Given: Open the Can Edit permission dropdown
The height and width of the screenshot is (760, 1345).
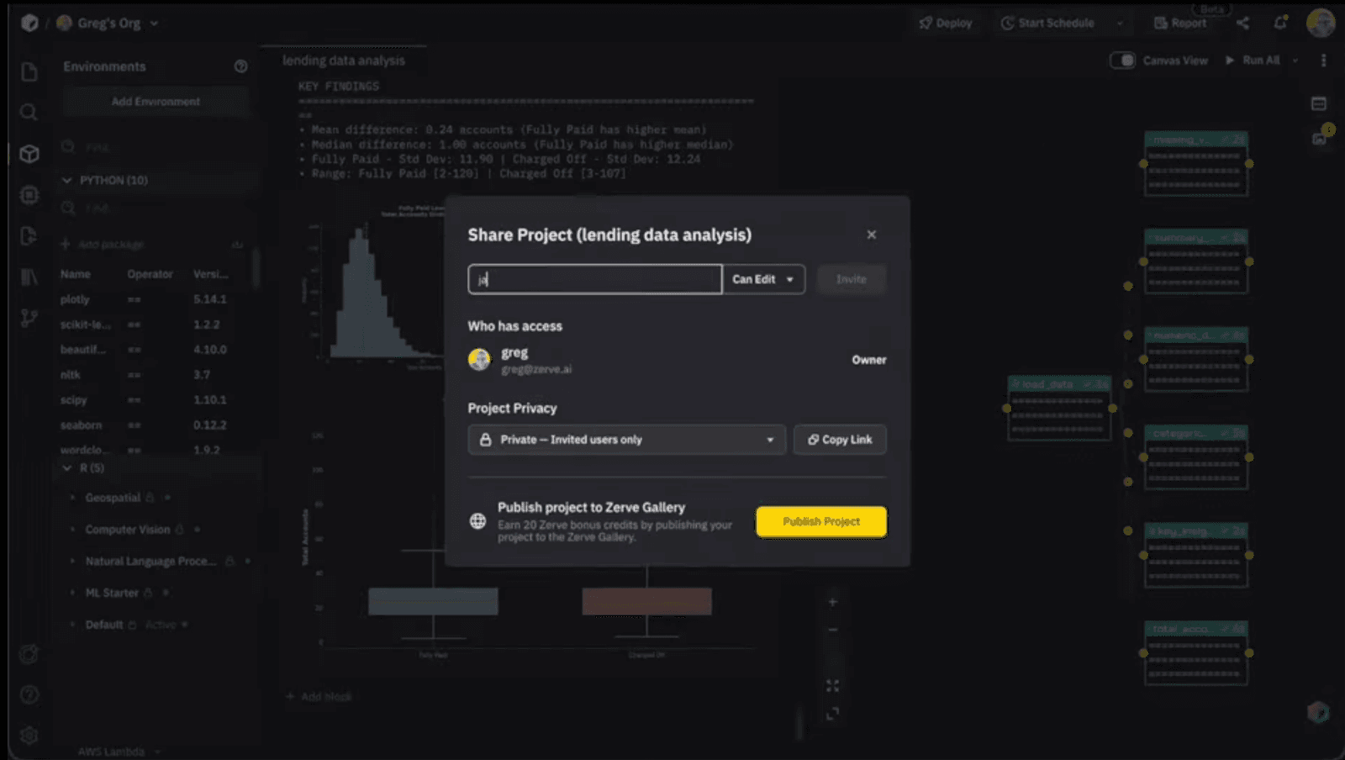Looking at the screenshot, I should (762, 279).
